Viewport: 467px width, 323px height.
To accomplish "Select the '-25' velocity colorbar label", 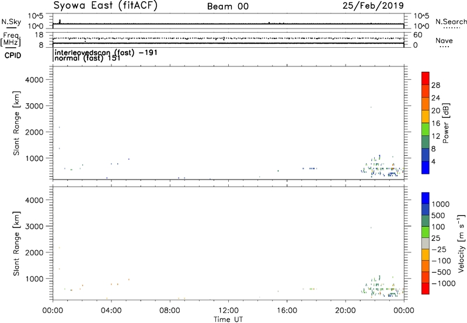I will tap(438, 250).
